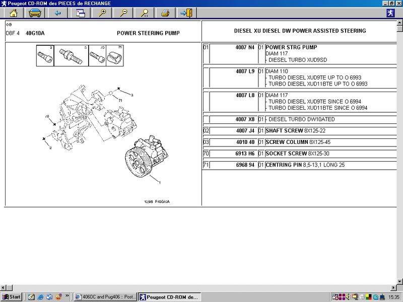Viewport: 403px width, 302px height.
Task: Select thumbnail of part 71 centring pin
Action: click(115, 56)
